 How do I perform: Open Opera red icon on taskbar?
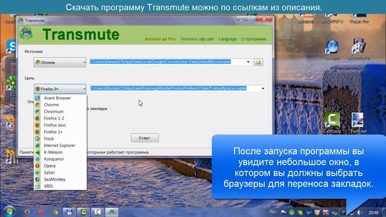pyautogui.click(x=41, y=212)
